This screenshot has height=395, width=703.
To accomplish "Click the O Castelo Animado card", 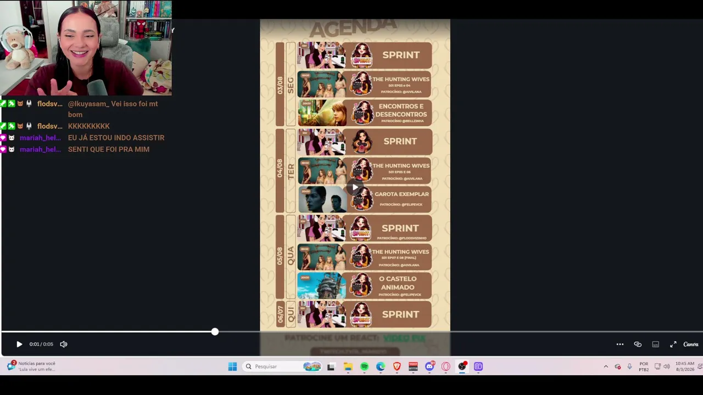I will (365, 286).
